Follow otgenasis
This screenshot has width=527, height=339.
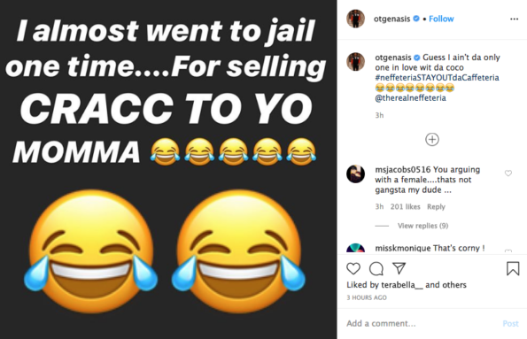click(441, 19)
